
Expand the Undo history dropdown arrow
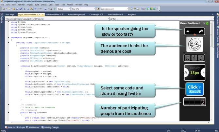(x=38, y=9)
